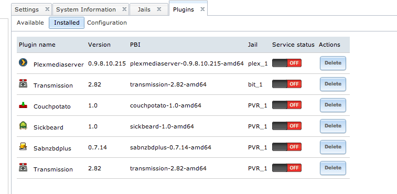397x194 pixels.
Task: Close the Settings tab with its X
Action: point(47,9)
